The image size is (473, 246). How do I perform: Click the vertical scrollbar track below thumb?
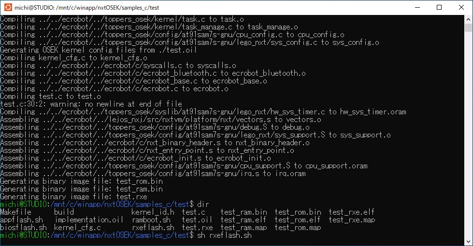tap(468, 136)
